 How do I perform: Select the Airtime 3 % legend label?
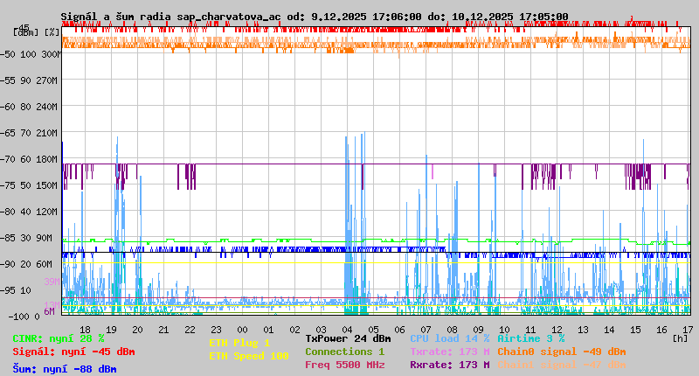pos(530,338)
